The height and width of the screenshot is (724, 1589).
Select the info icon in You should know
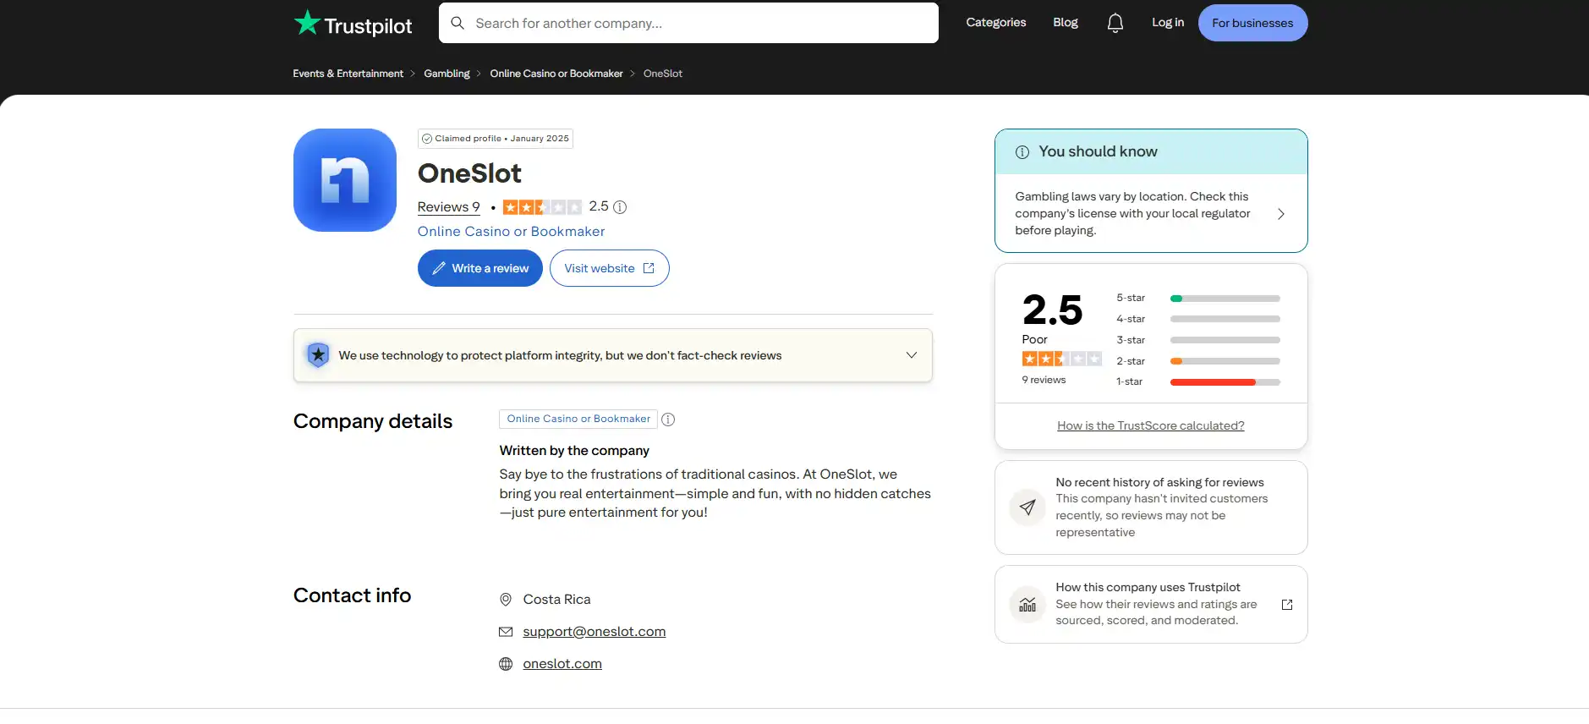pos(1022,152)
